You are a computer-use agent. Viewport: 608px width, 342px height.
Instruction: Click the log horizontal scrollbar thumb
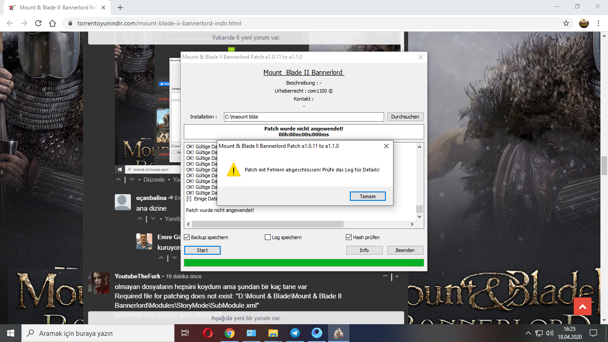click(x=268, y=224)
